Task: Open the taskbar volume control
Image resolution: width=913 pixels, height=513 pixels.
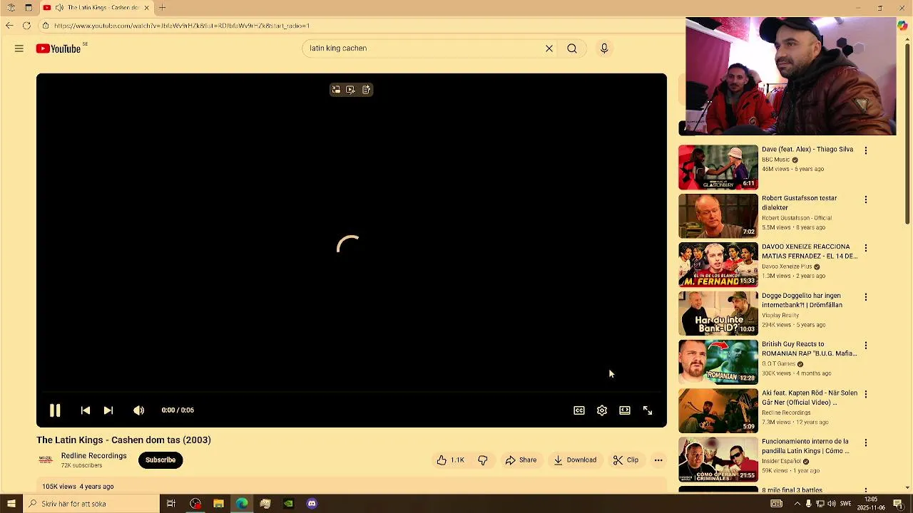Action: [x=832, y=504]
